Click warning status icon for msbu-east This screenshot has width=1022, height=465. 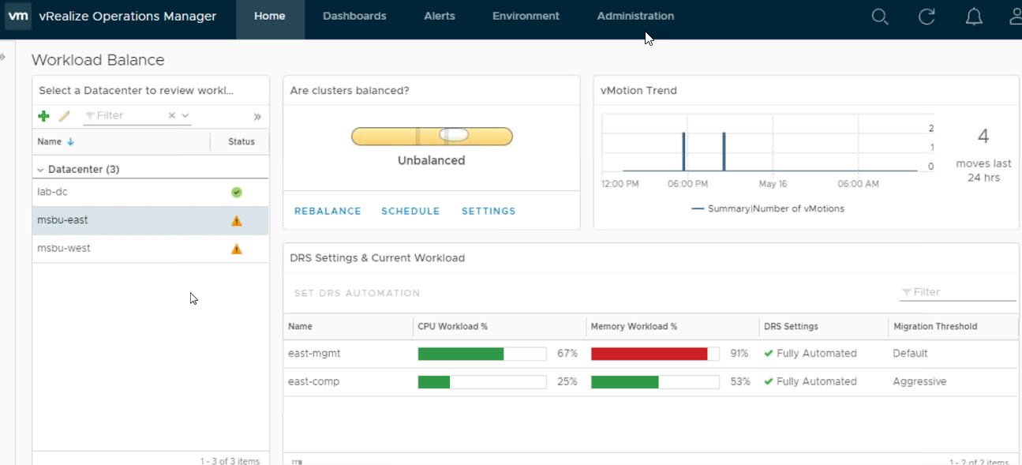[x=236, y=221]
